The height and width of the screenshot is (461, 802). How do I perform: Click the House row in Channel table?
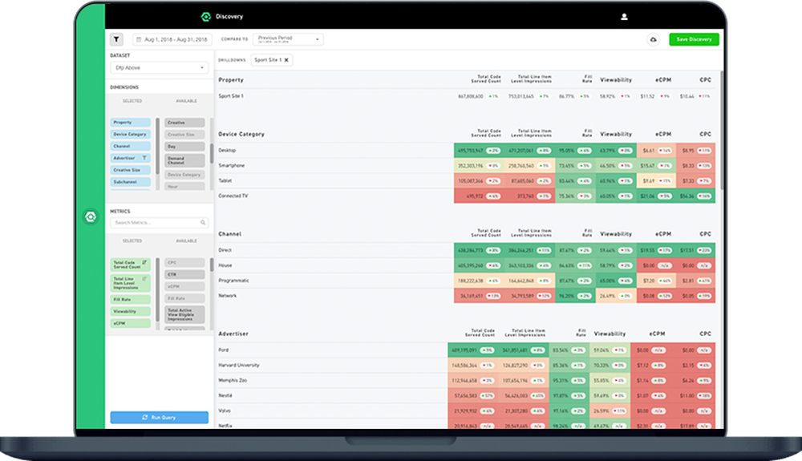click(466, 265)
